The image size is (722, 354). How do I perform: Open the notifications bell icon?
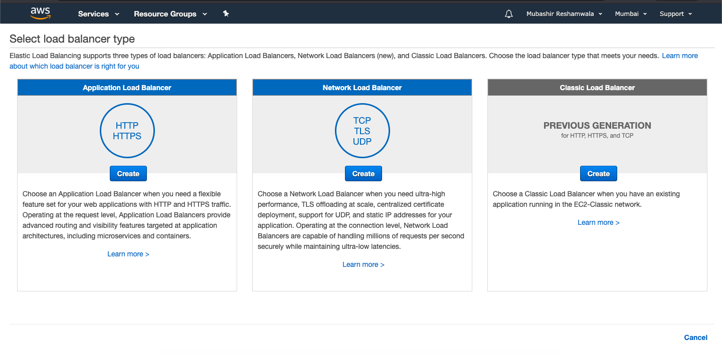pos(509,14)
